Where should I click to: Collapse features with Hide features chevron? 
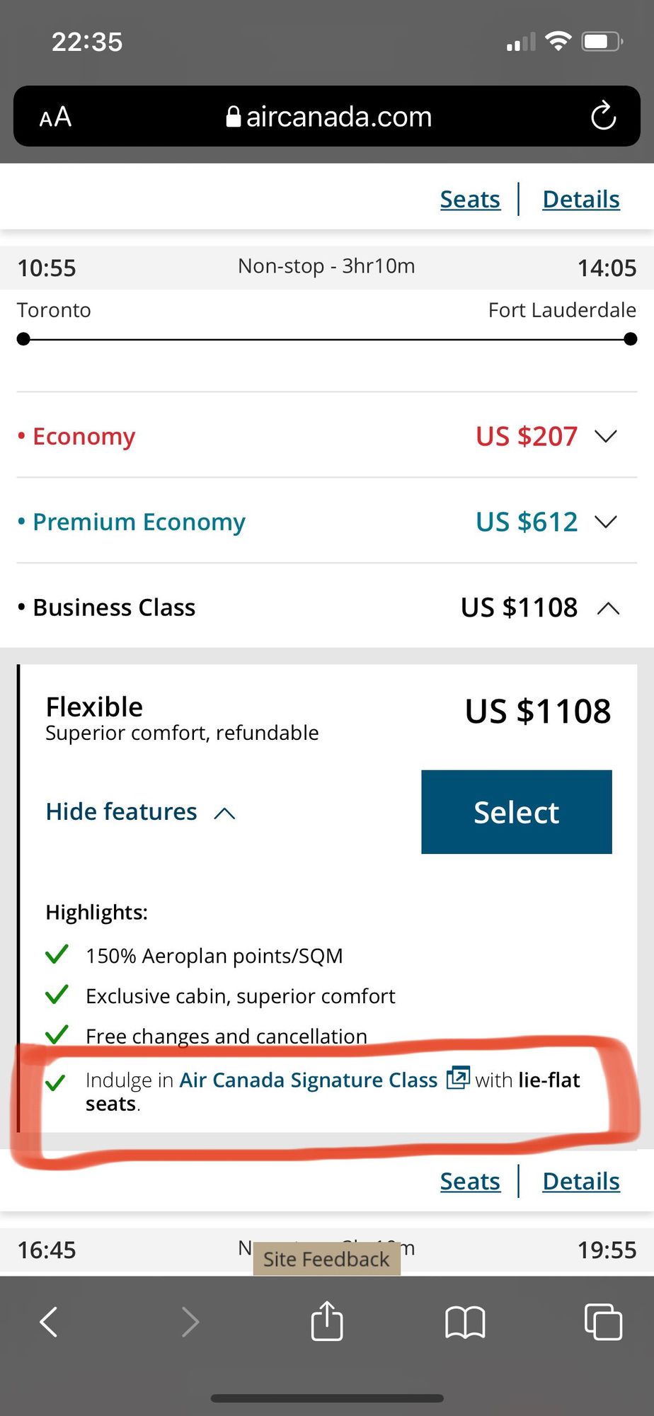coord(224,813)
